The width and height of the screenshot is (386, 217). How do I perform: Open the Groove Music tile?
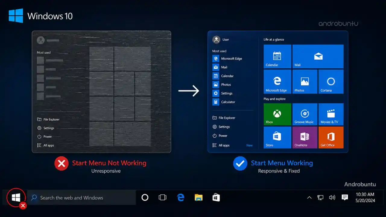tap(305, 114)
